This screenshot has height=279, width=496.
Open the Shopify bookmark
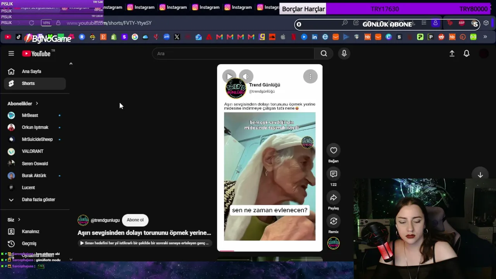[x=114, y=37]
